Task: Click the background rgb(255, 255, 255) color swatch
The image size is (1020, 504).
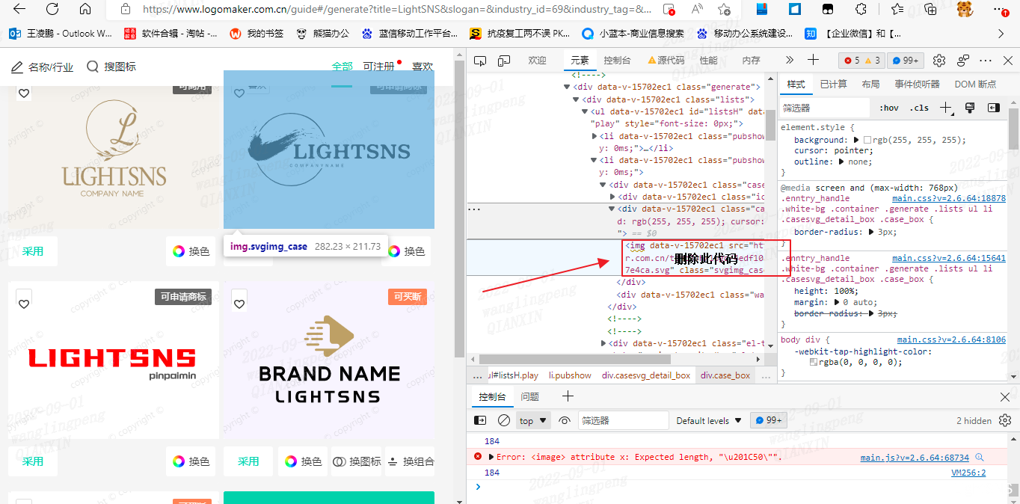Action: tap(867, 140)
